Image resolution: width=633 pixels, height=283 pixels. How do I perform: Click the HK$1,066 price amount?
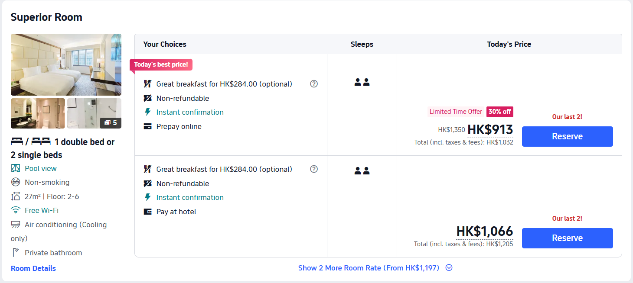pos(484,231)
